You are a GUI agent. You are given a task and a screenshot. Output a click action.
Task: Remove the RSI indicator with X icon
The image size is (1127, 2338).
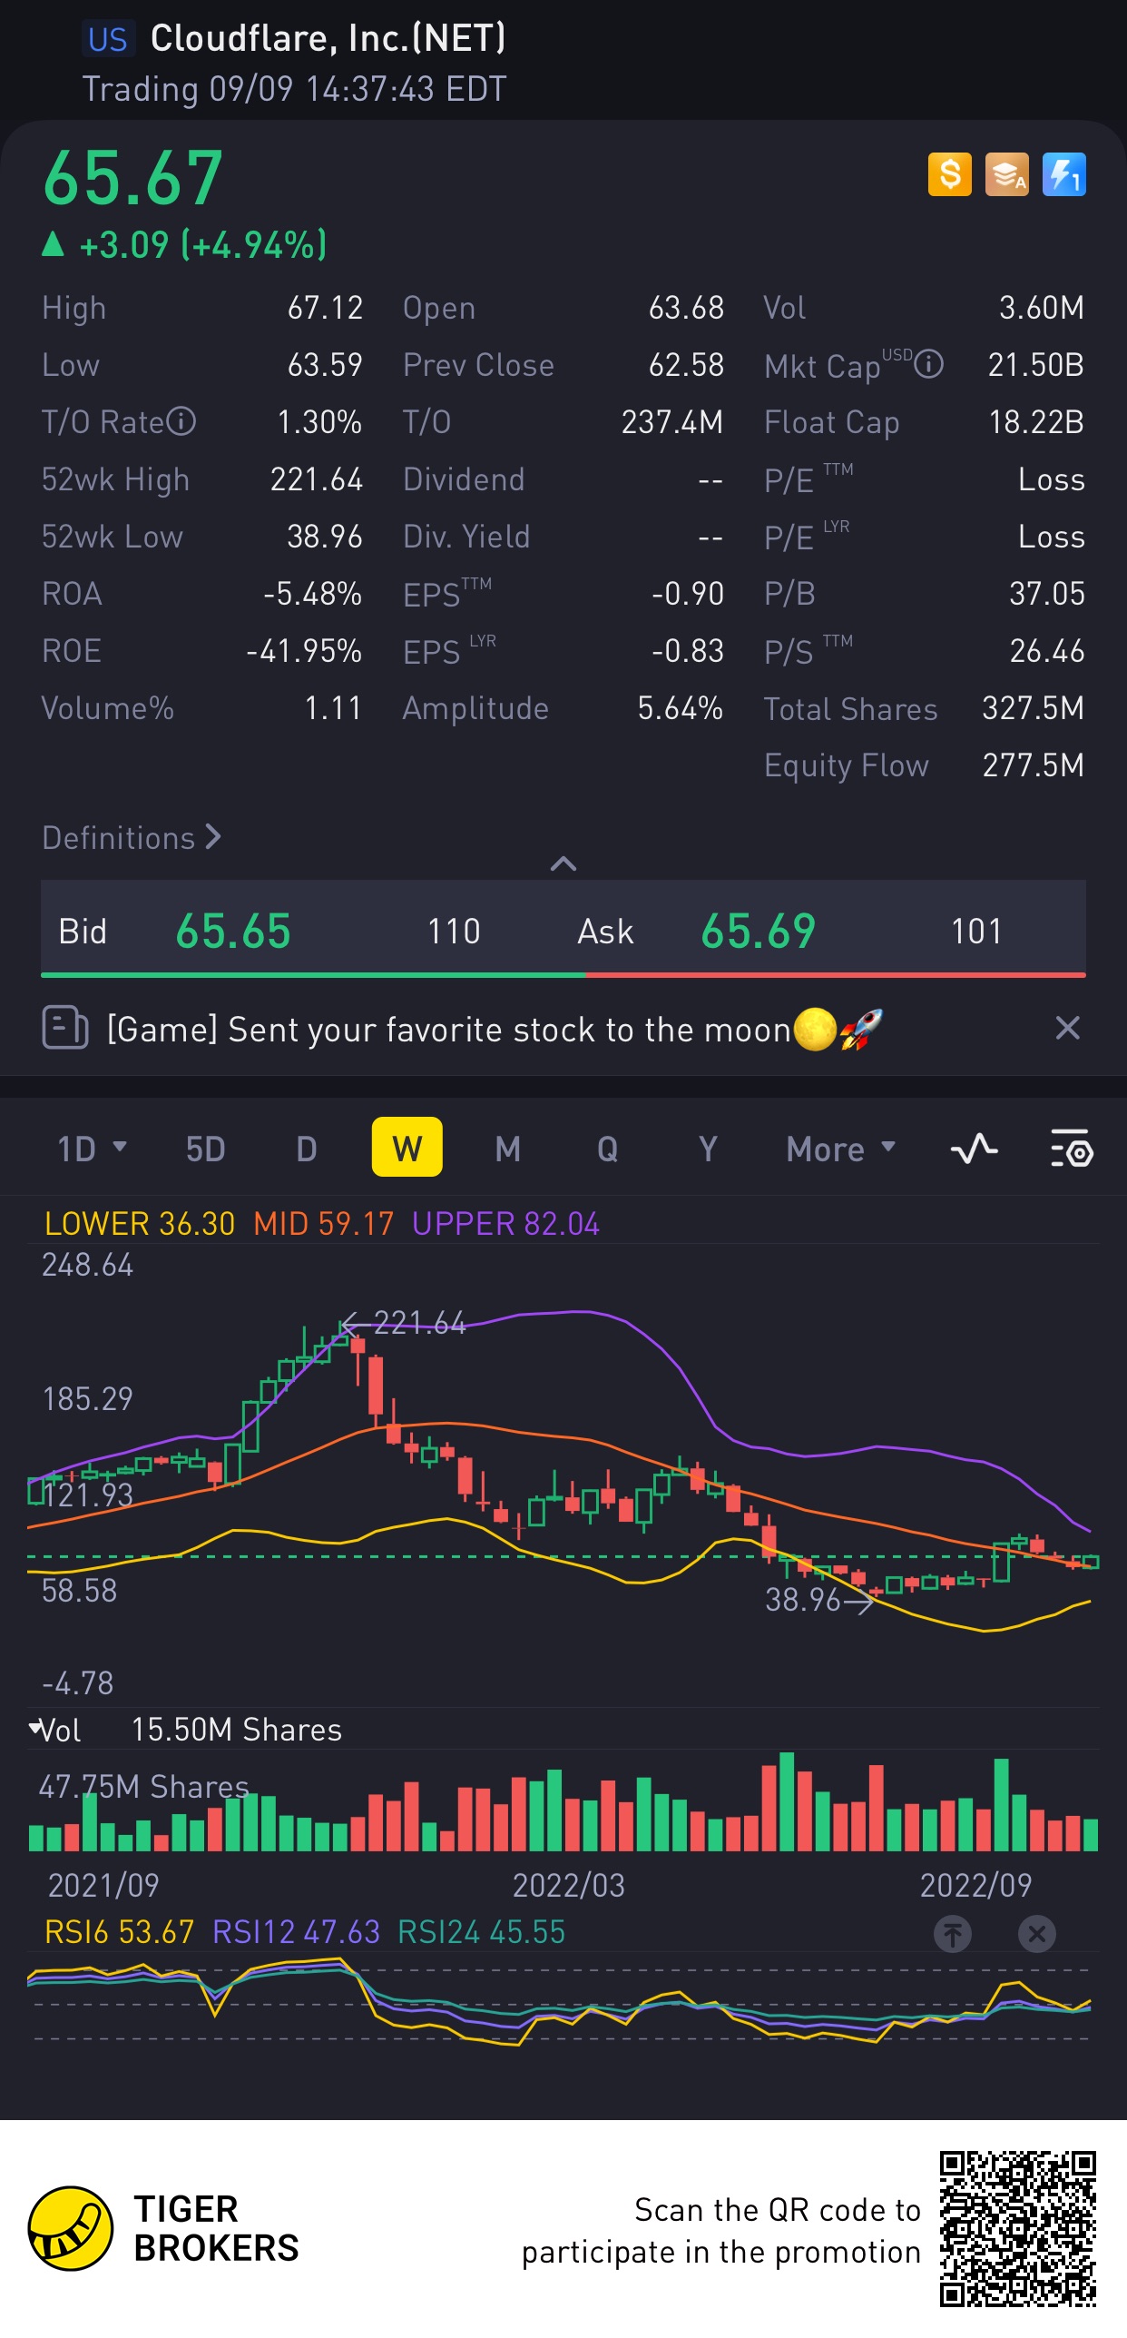(x=1037, y=1934)
